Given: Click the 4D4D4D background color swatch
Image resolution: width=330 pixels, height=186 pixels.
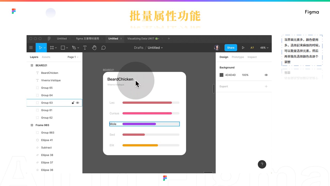Looking at the screenshot, I should tap(221, 75).
